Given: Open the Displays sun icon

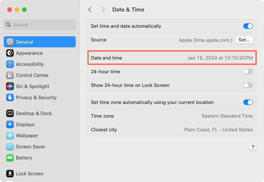Looking at the screenshot, I should point(10,124).
